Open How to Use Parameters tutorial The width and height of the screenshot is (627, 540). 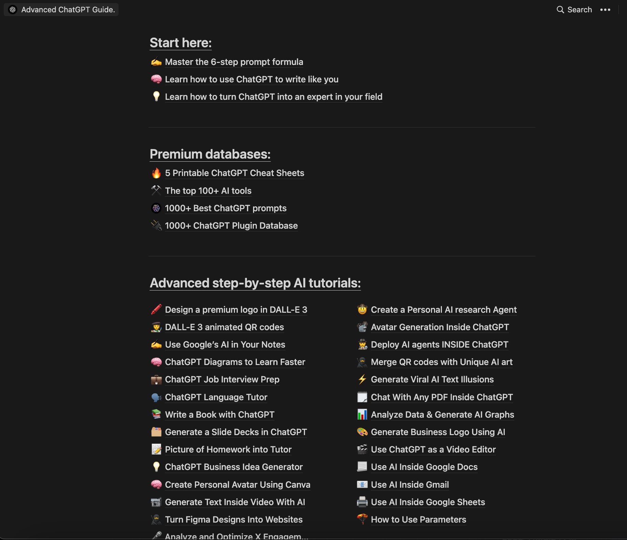pyautogui.click(x=418, y=519)
